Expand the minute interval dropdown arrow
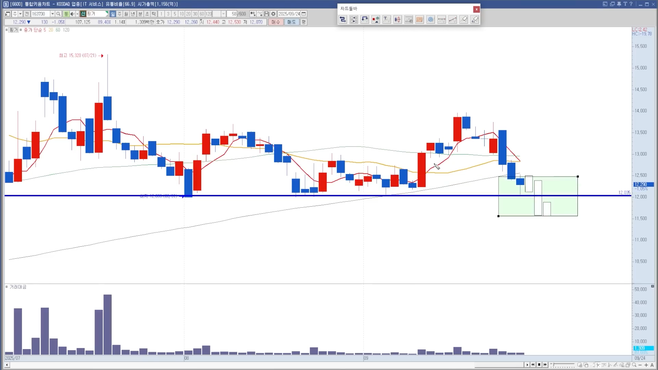This screenshot has width=658, height=370. click(223, 14)
